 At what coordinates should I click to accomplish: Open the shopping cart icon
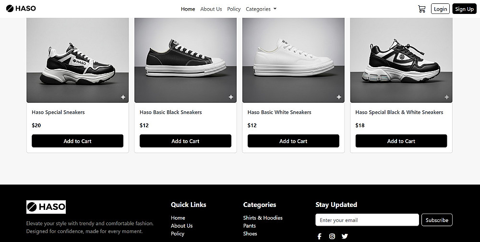421,9
